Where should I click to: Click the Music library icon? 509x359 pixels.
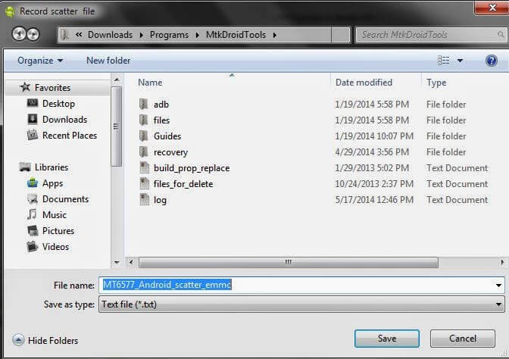32,214
